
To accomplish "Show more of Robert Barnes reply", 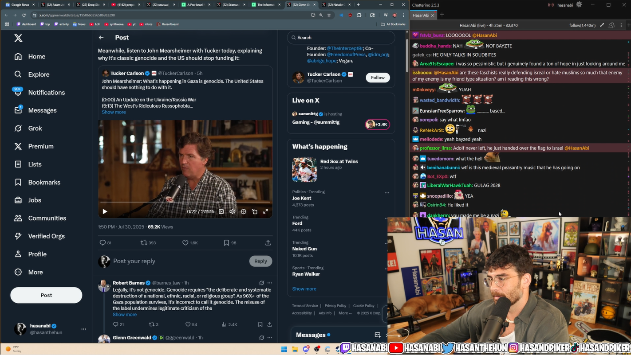I will tap(125, 315).
